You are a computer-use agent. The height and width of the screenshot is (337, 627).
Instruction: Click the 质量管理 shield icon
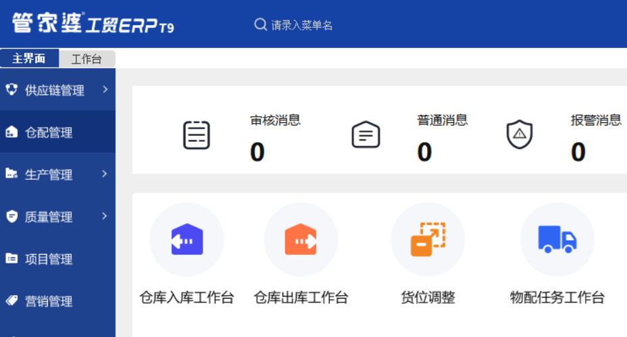click(x=12, y=216)
